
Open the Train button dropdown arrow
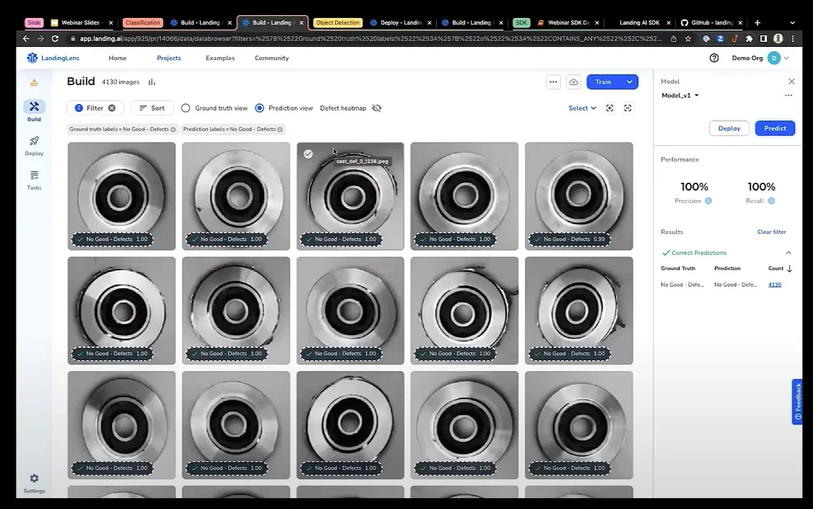tap(629, 82)
